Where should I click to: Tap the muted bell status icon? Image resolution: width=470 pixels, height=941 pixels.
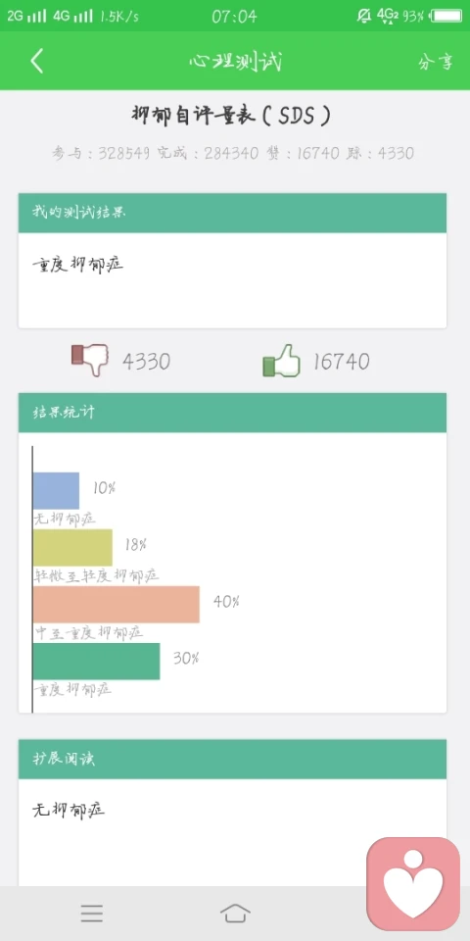[x=364, y=16]
